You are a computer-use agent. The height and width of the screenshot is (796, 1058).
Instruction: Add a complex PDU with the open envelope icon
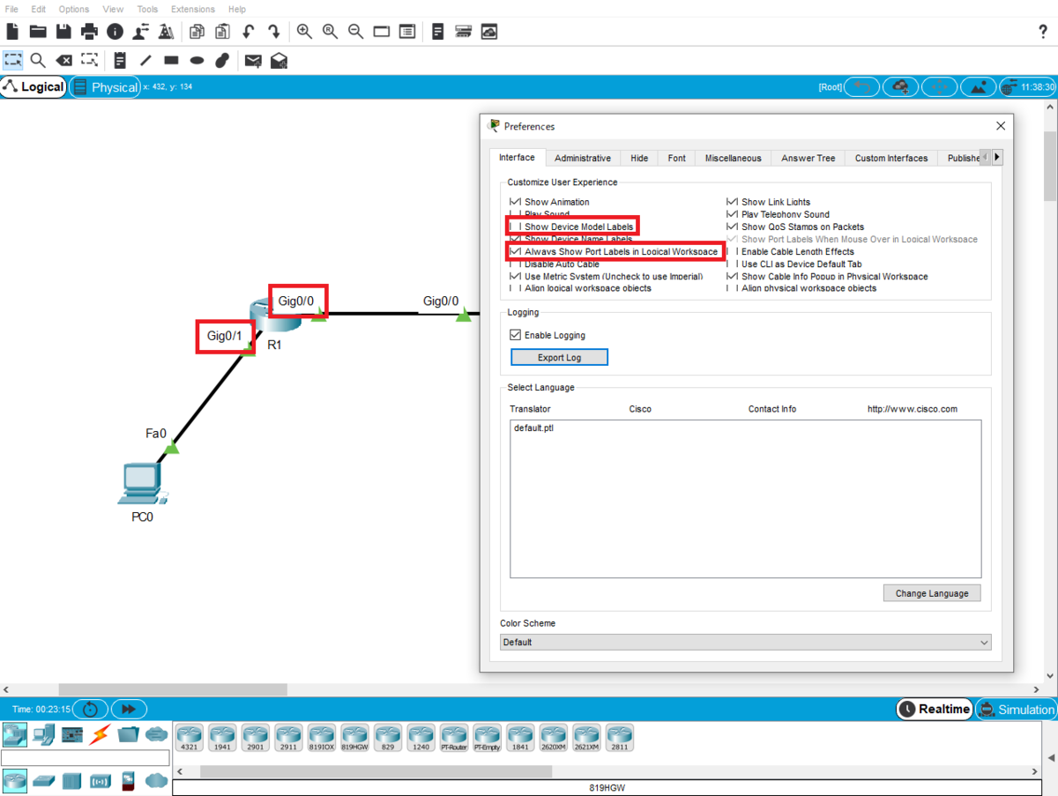pos(279,61)
